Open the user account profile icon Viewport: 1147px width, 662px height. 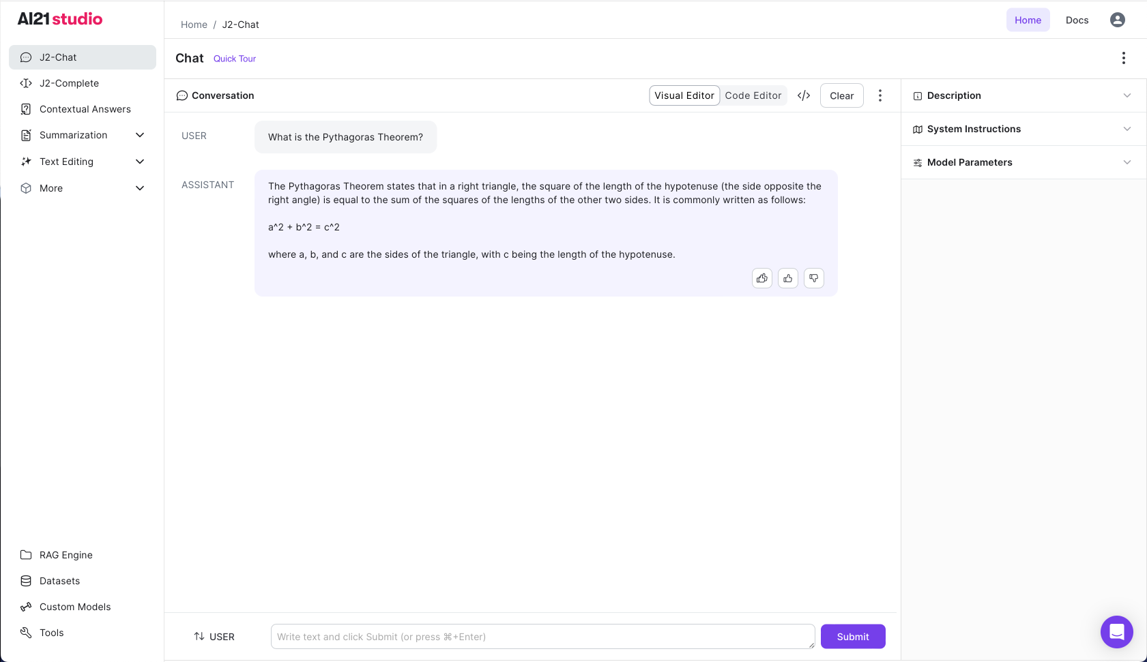tap(1117, 20)
